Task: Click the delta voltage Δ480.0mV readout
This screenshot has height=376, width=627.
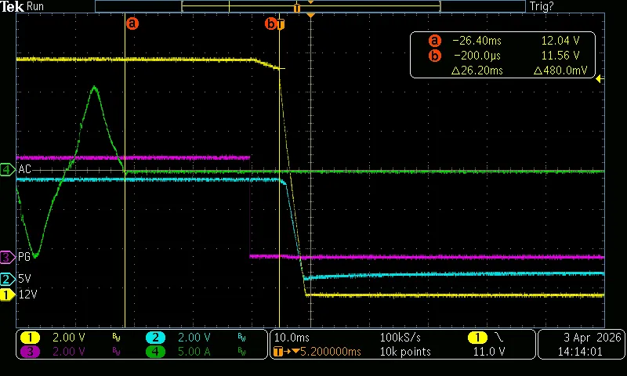Action: [560, 70]
